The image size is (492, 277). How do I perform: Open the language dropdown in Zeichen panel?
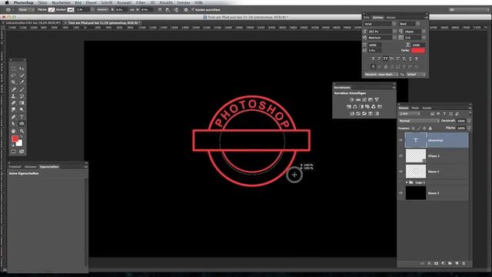[x=381, y=75]
